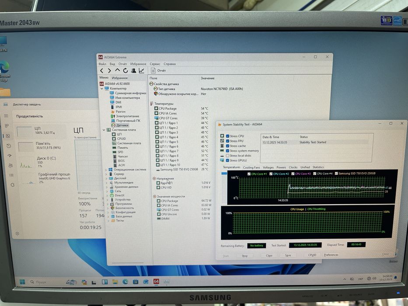
Task: Open File Explorer from the taskbar
Action: tap(115, 282)
